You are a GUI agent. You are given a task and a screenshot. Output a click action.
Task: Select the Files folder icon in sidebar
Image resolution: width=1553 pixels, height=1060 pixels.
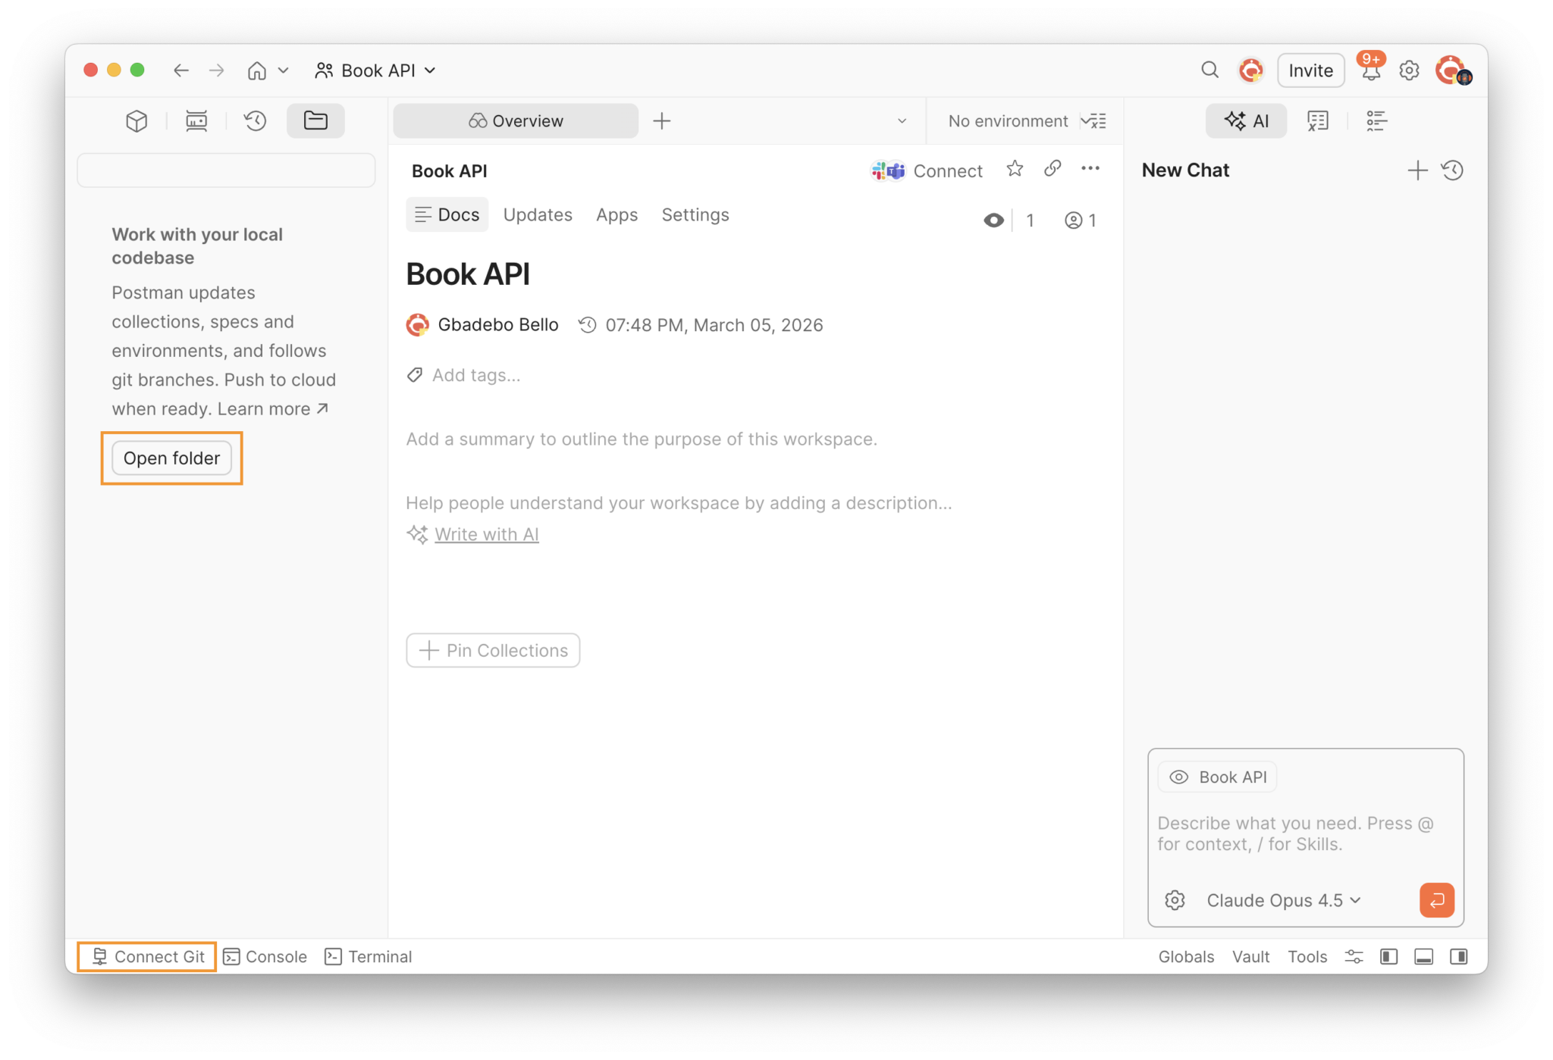click(315, 120)
